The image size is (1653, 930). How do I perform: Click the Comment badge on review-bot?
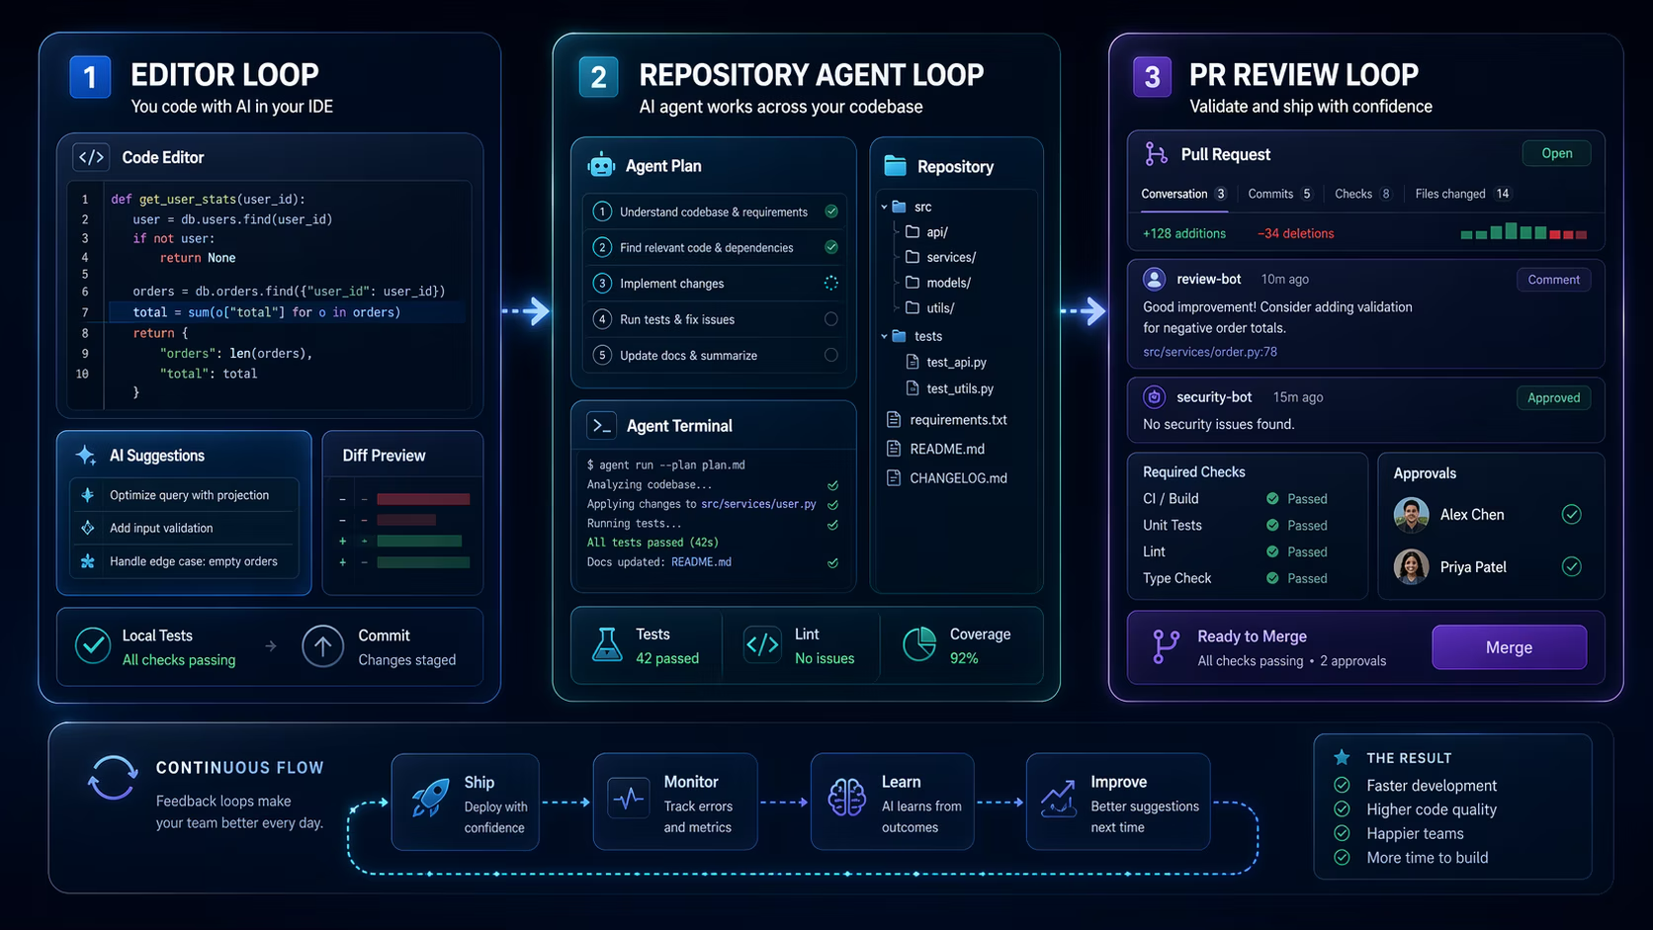pos(1553,280)
